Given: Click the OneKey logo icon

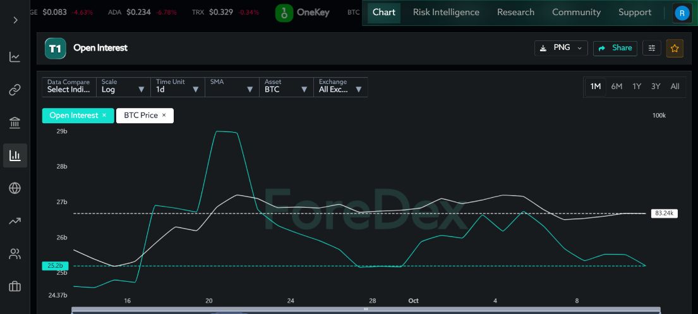Looking at the screenshot, I should coord(284,13).
